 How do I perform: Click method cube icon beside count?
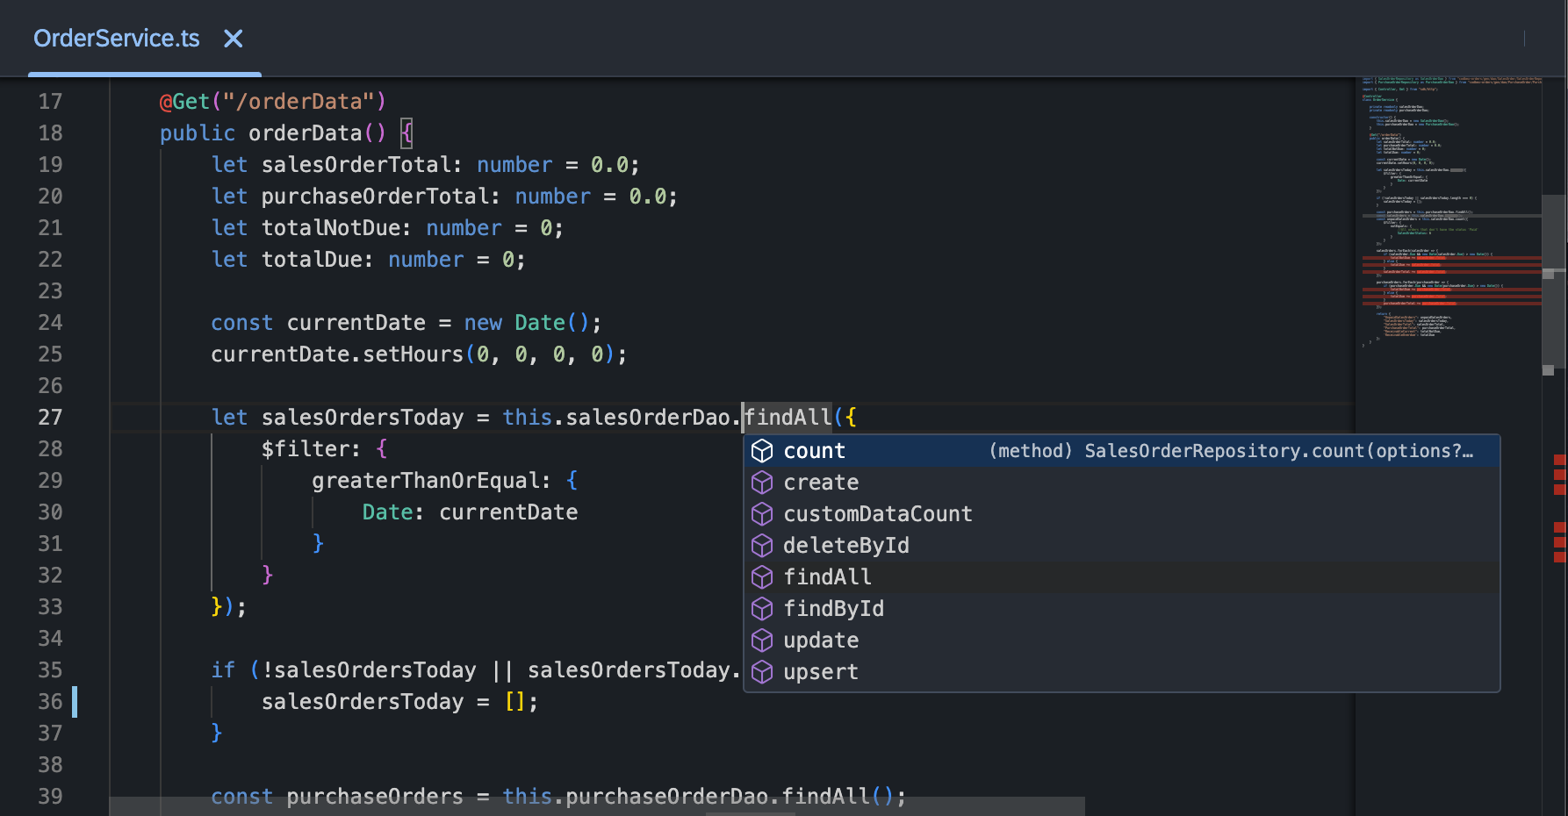click(762, 451)
